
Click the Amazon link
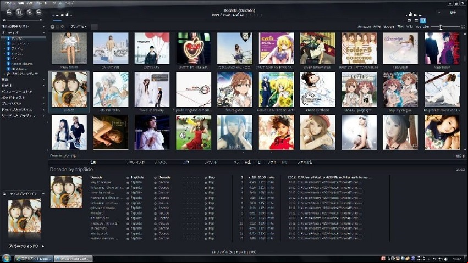tap(364, 27)
